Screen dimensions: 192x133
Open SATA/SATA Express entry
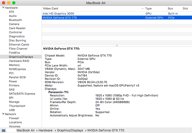[x=22, y=94]
